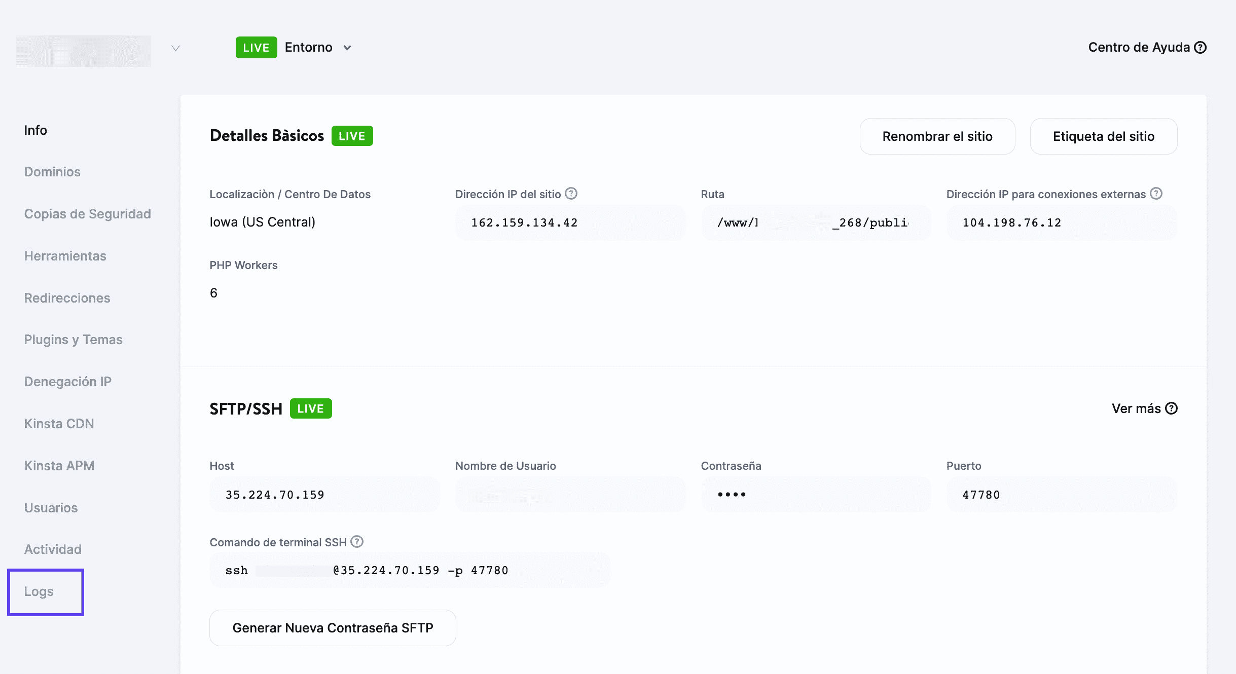Open Denegación IP settings
This screenshot has width=1236, height=674.
pyautogui.click(x=68, y=381)
